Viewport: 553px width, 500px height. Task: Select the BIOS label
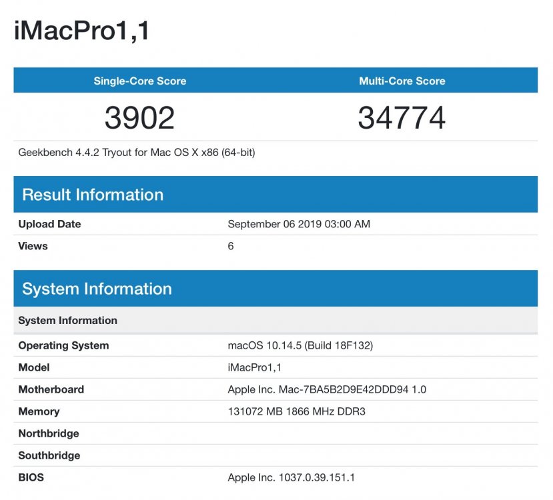[31, 477]
